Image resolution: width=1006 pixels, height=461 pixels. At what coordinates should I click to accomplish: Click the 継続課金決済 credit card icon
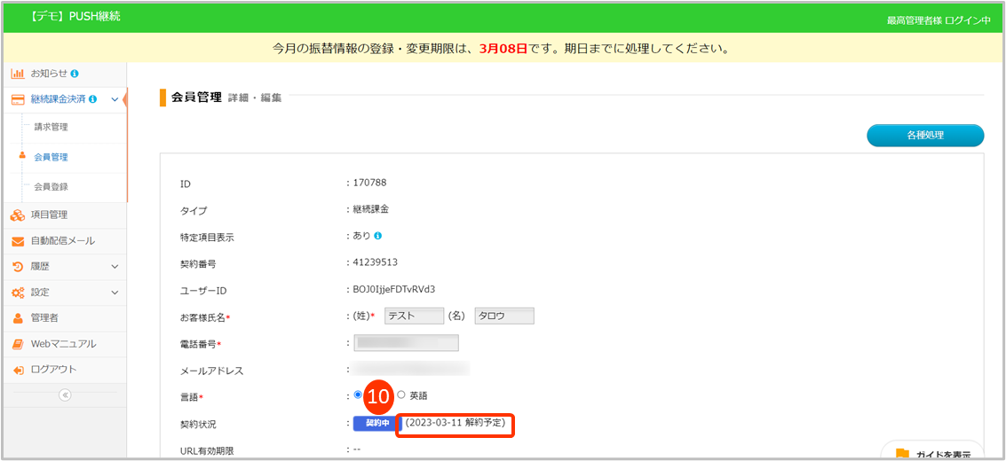click(x=18, y=99)
